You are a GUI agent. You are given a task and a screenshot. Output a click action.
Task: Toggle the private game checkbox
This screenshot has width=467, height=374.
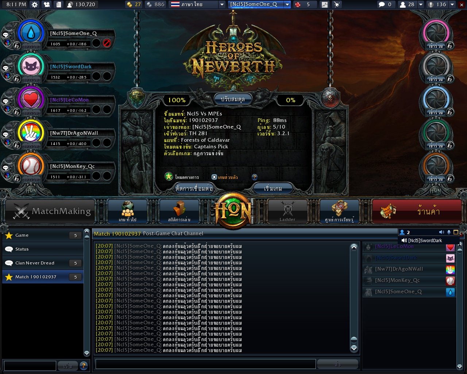214,177
